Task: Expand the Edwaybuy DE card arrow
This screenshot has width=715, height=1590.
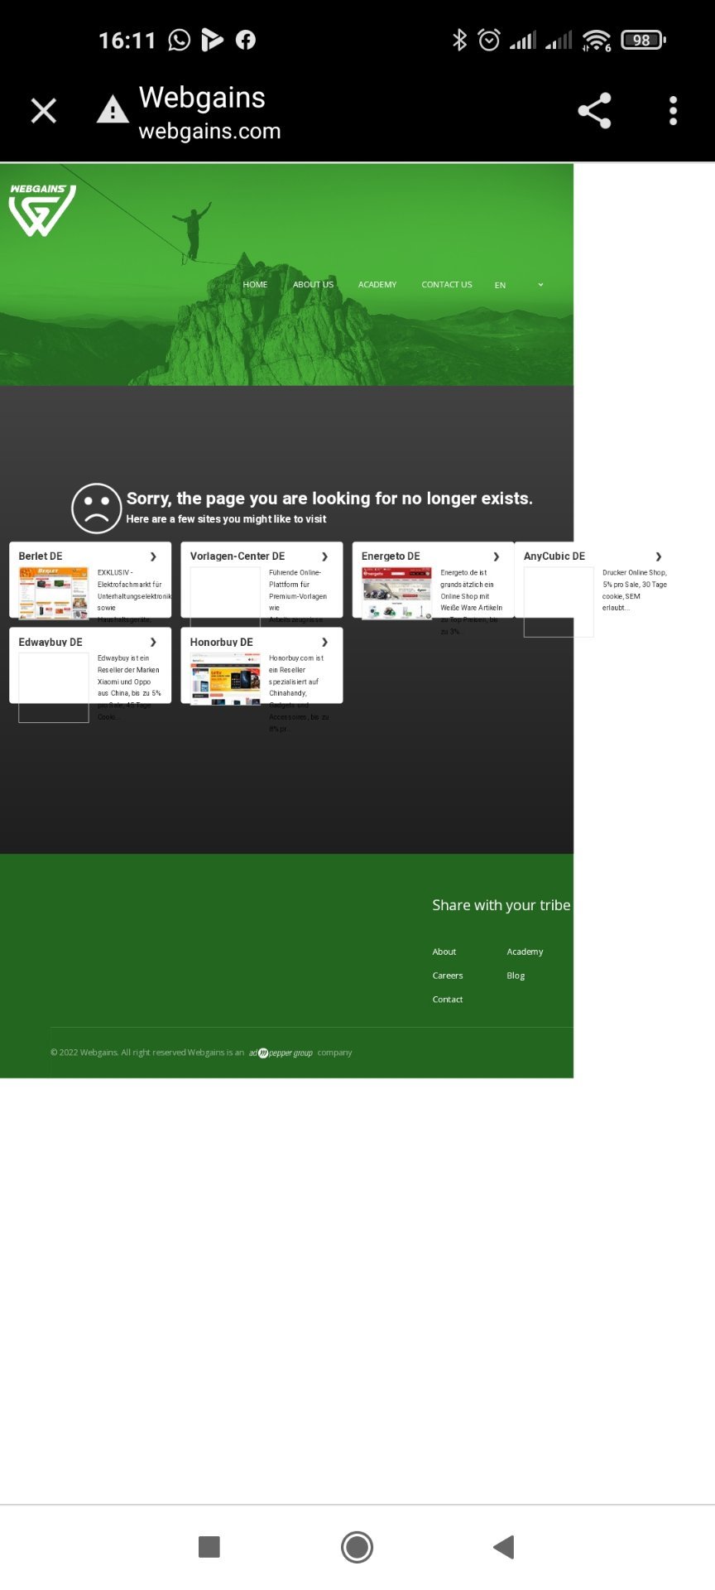Action: click(153, 642)
